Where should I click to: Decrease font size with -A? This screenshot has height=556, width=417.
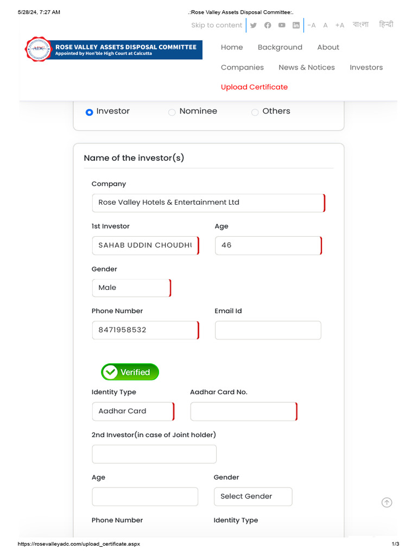(312, 25)
